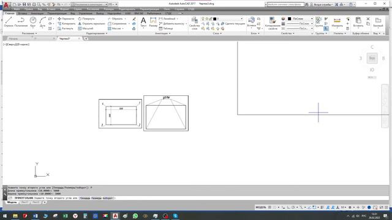The width and height of the screenshot is (392, 220).
Task: Click the help search input field
Action: [x=285, y=4]
